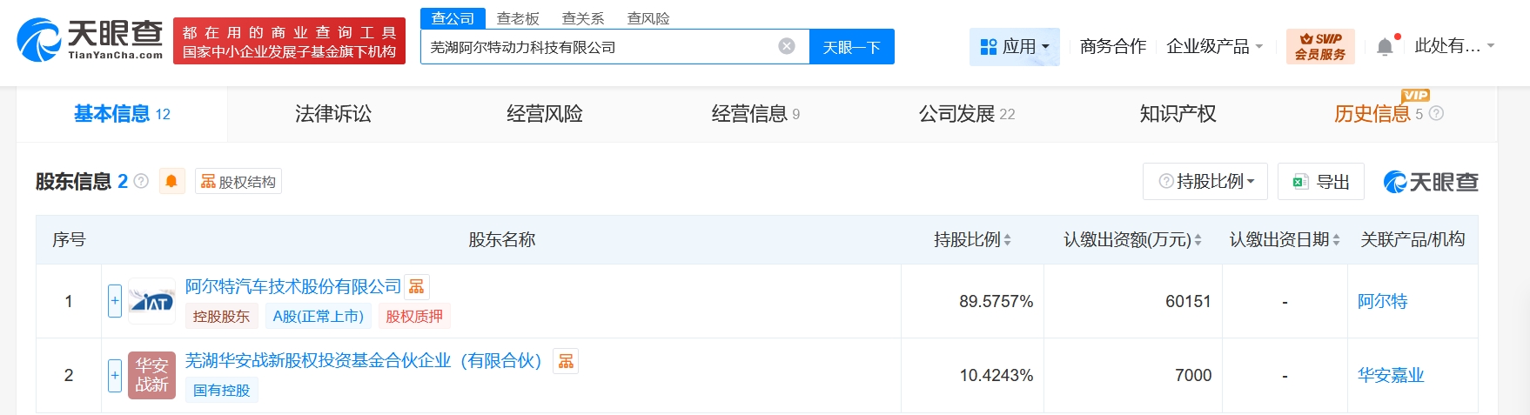The height and width of the screenshot is (415, 1530).
Task: Expand row 2 shareholder details
Action: coord(115,375)
